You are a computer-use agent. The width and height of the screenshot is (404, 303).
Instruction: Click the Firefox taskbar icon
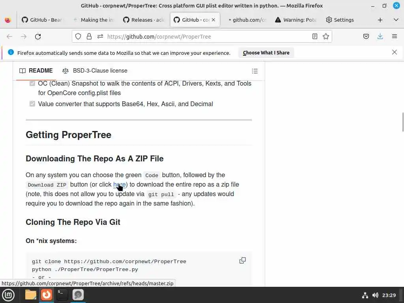pyautogui.click(x=47, y=295)
